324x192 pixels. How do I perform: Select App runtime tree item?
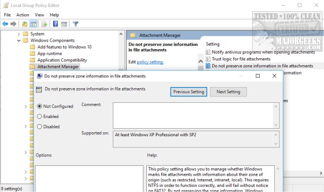(50, 54)
